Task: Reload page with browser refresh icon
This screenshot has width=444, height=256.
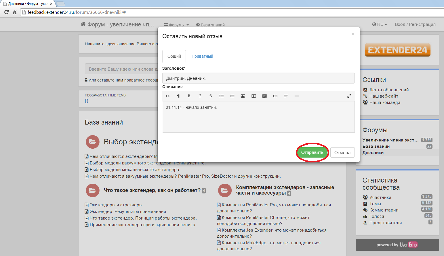Action: click(x=6, y=12)
